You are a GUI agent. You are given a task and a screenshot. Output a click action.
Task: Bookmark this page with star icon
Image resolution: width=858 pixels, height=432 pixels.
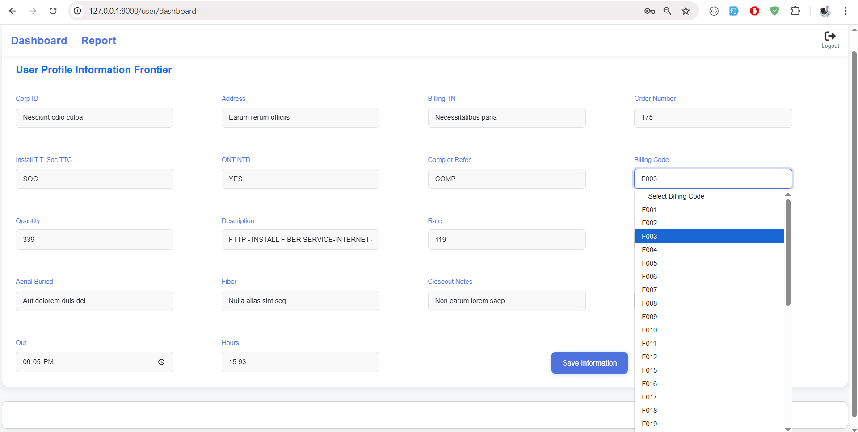[686, 11]
